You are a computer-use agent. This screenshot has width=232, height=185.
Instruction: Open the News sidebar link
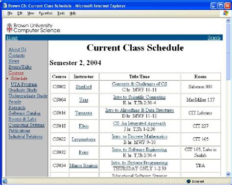[14, 61]
